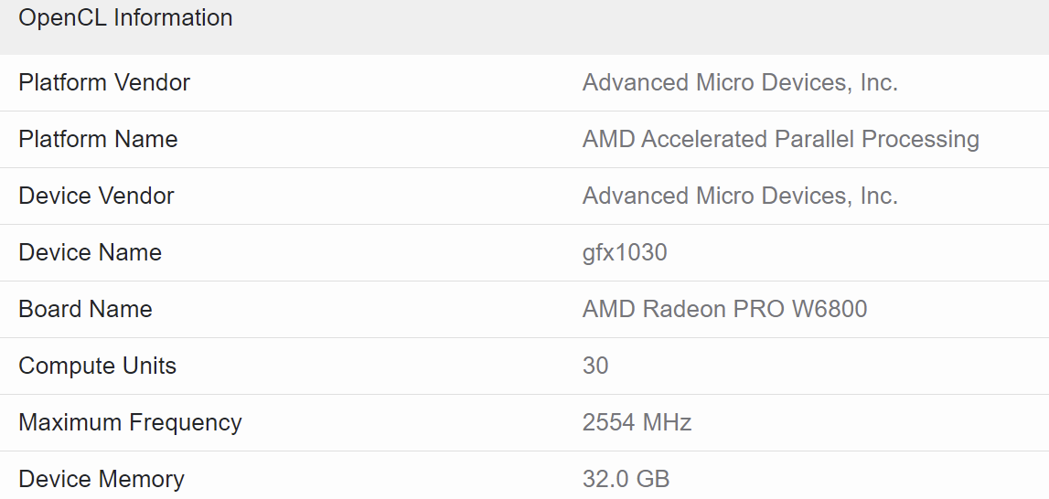This screenshot has width=1049, height=499.
Task: Click the Maximum Frequency row label
Action: pos(130,422)
